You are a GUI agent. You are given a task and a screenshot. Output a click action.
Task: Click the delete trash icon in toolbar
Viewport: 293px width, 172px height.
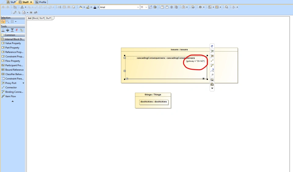tap(172, 7)
